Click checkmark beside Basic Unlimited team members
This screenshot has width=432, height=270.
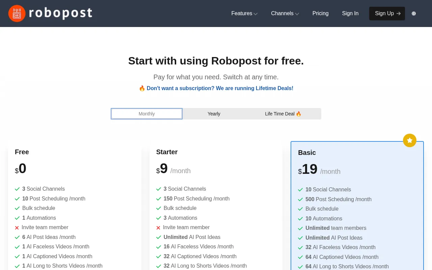(300, 228)
